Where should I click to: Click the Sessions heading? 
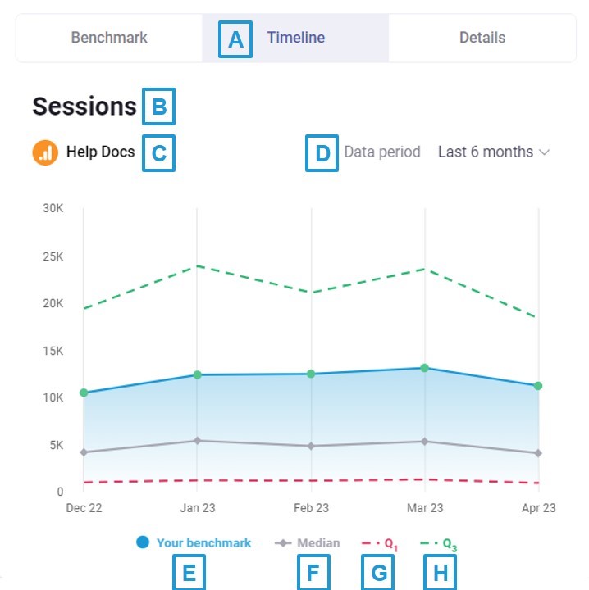(x=84, y=107)
